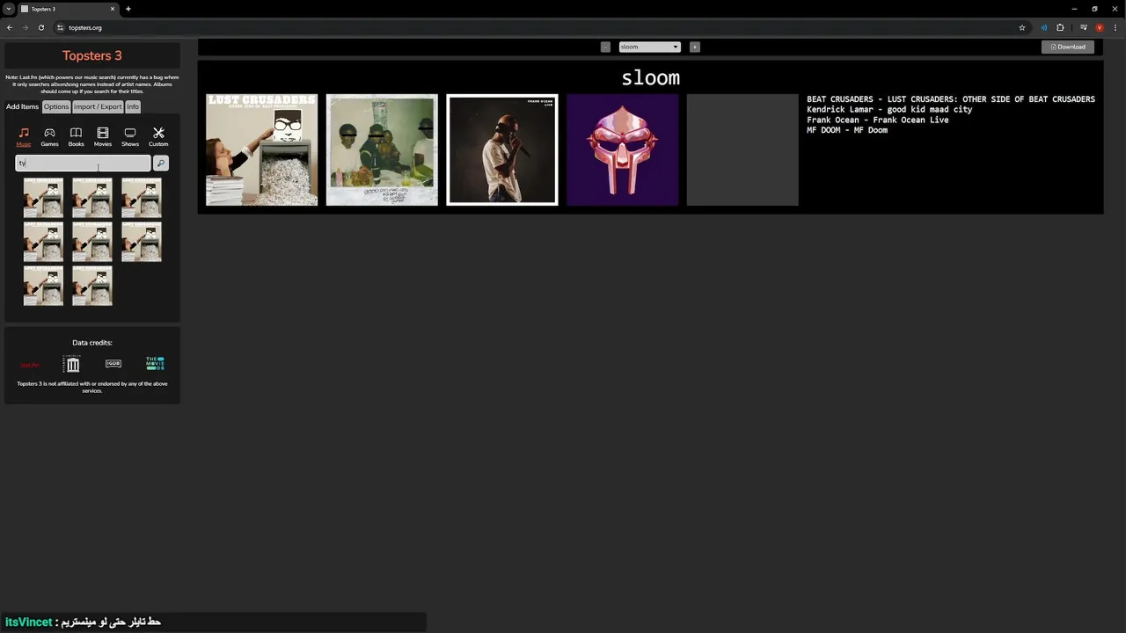The width and height of the screenshot is (1126, 633).
Task: Open the Import / Export tab
Action: pos(98,106)
